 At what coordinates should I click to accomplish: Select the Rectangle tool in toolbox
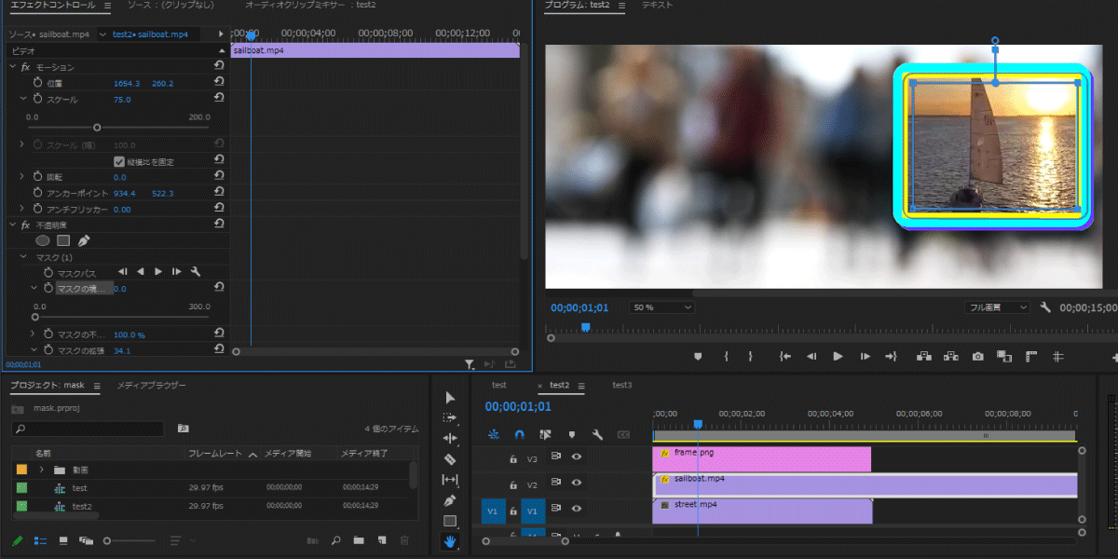pos(450,521)
